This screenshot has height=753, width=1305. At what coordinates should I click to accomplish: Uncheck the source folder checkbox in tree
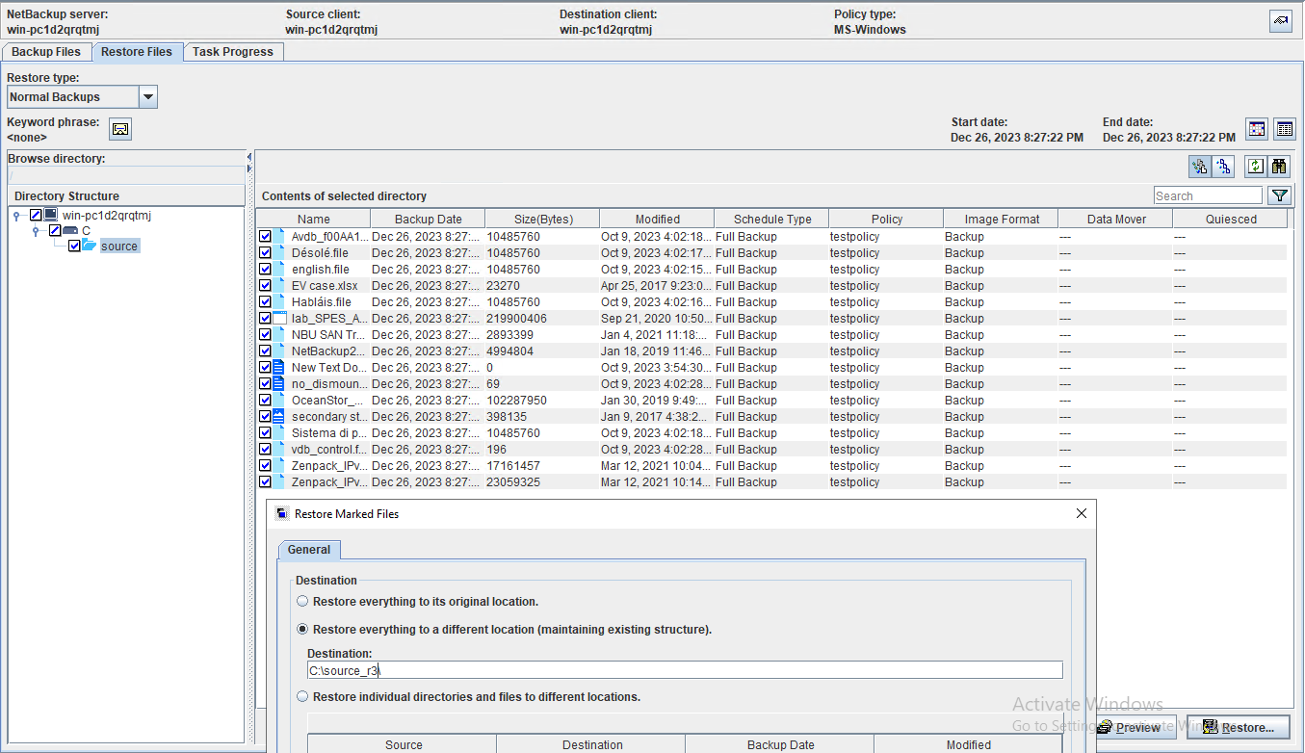click(74, 246)
